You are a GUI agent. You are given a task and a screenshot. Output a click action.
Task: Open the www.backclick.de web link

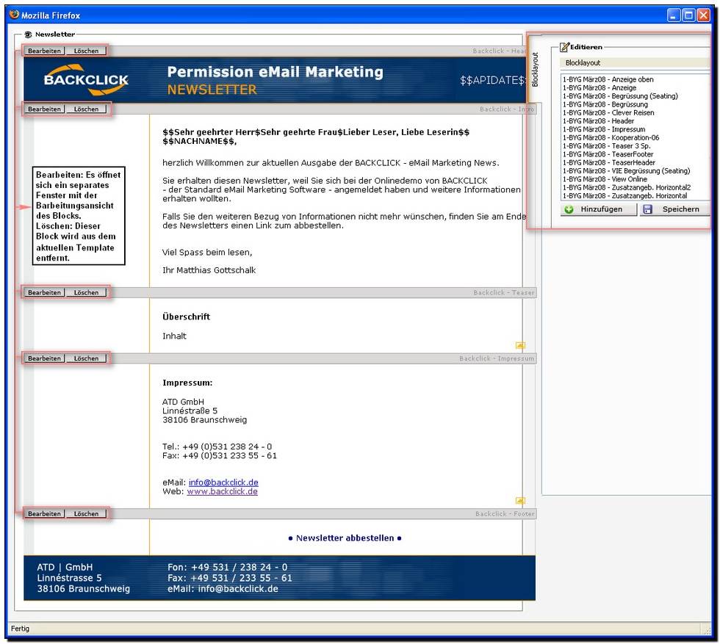(222, 491)
